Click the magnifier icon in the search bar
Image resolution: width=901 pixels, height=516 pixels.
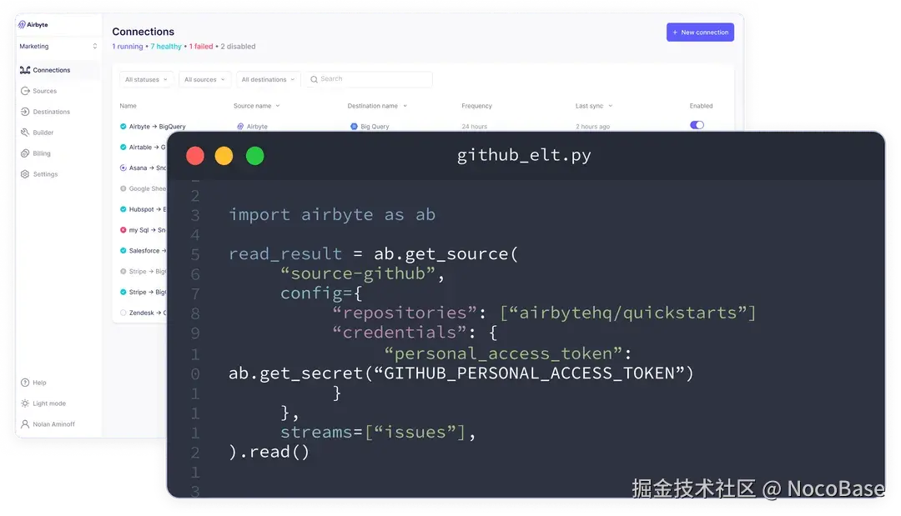point(313,78)
